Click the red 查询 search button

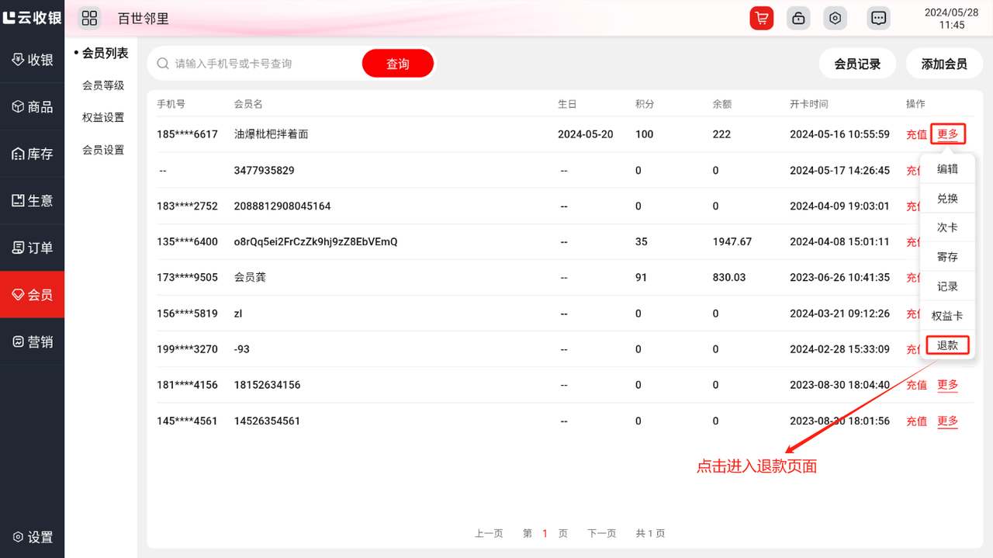397,64
